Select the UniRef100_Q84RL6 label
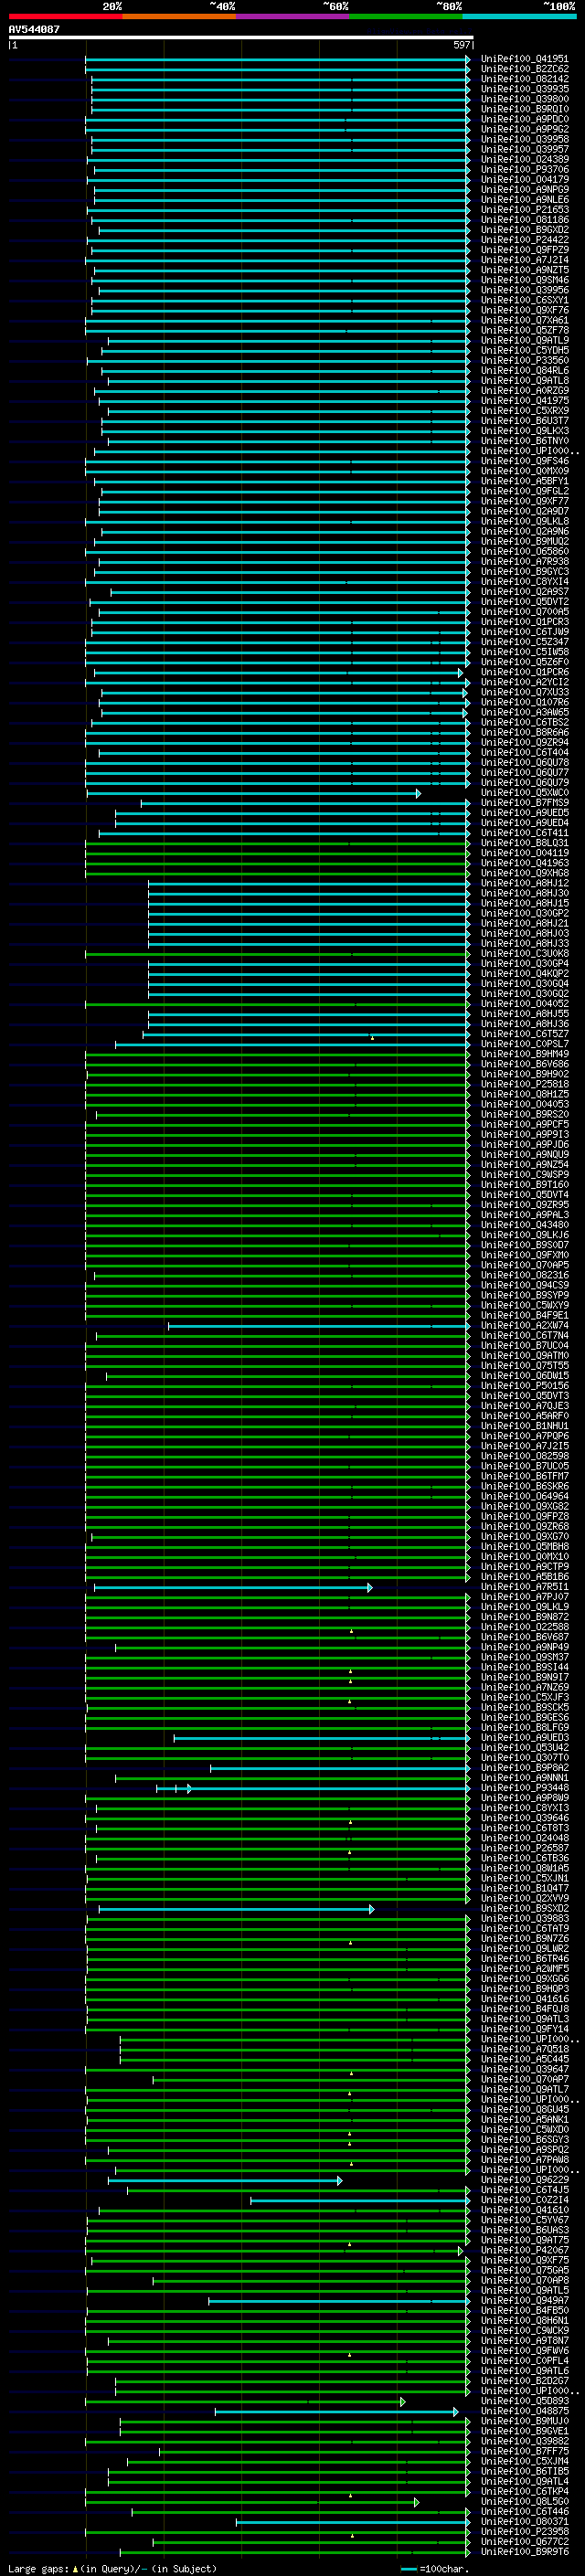The width and height of the screenshot is (585, 2576). pyautogui.click(x=524, y=370)
